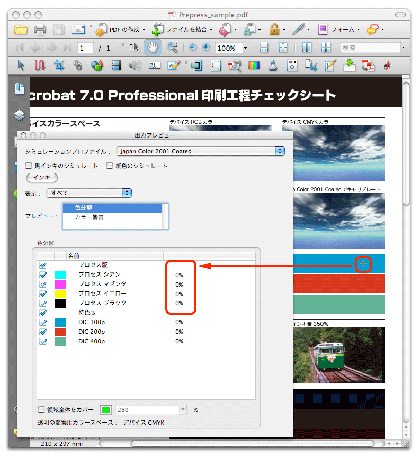Open the Pages panel in sidebar
This screenshot has height=458, width=420.
pyautogui.click(x=19, y=88)
